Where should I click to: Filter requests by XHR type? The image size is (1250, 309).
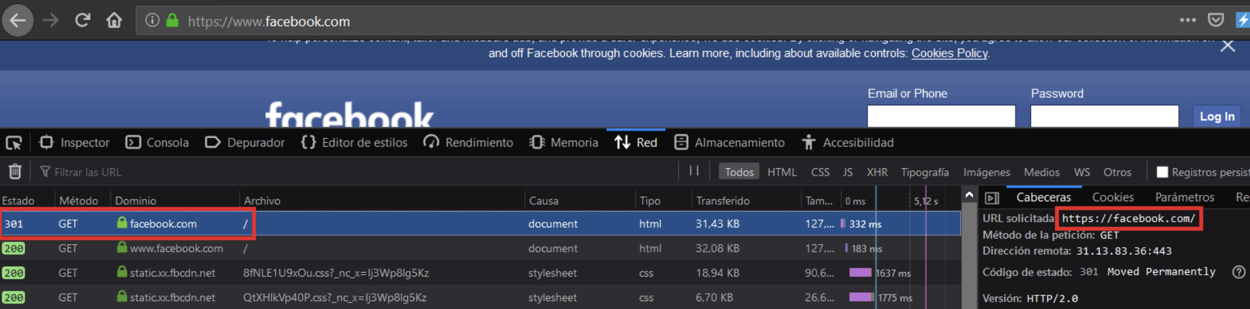(877, 172)
